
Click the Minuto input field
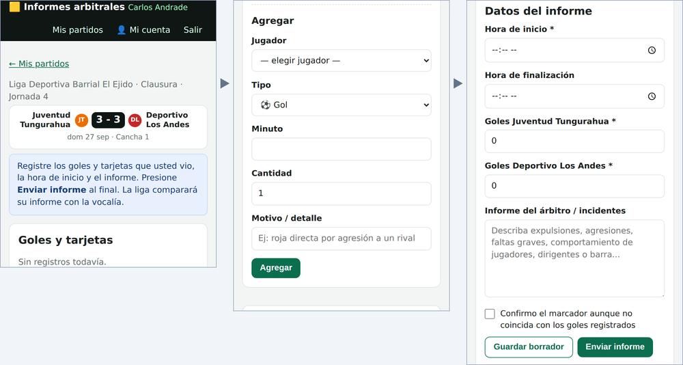[341, 149]
